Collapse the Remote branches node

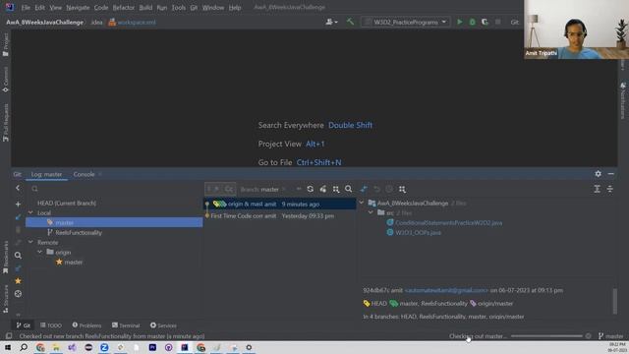point(30,242)
